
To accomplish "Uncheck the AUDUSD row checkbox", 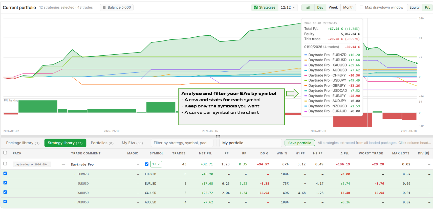I will pyautogui.click(x=5, y=201).
